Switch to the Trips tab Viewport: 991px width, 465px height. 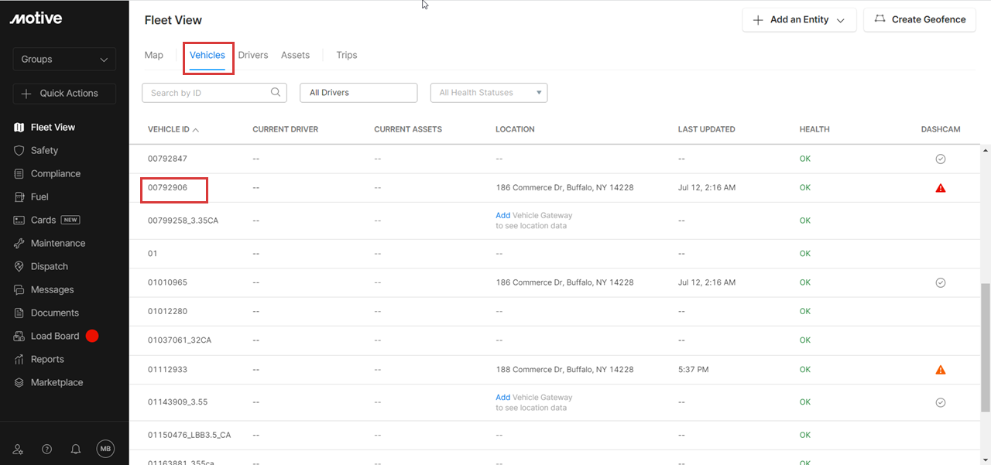click(347, 55)
